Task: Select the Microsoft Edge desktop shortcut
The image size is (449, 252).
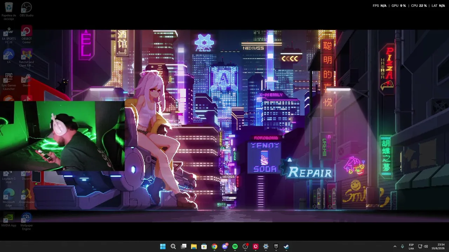Action: coord(9,198)
